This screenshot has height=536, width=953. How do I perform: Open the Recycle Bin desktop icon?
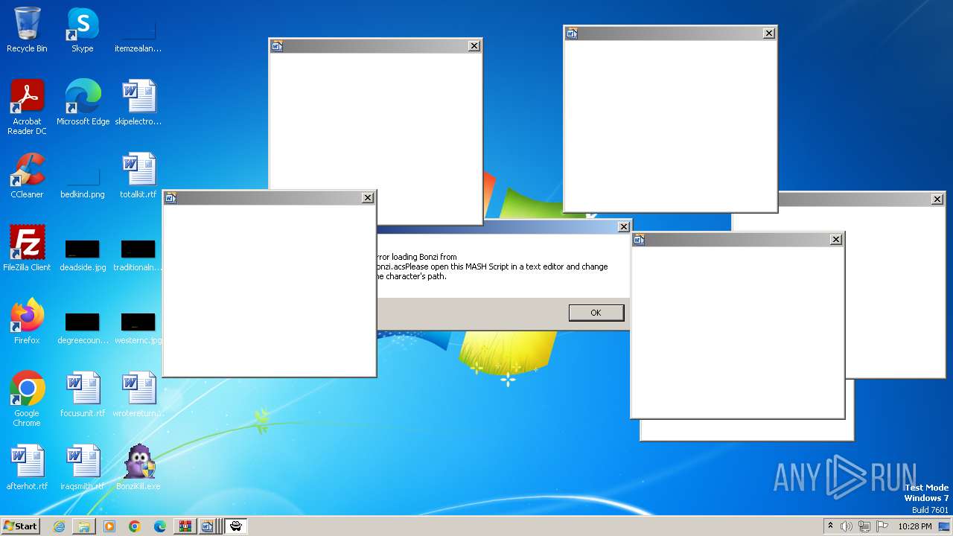point(27,30)
